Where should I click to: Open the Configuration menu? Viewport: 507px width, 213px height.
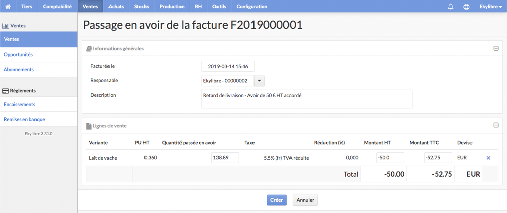coord(252,7)
